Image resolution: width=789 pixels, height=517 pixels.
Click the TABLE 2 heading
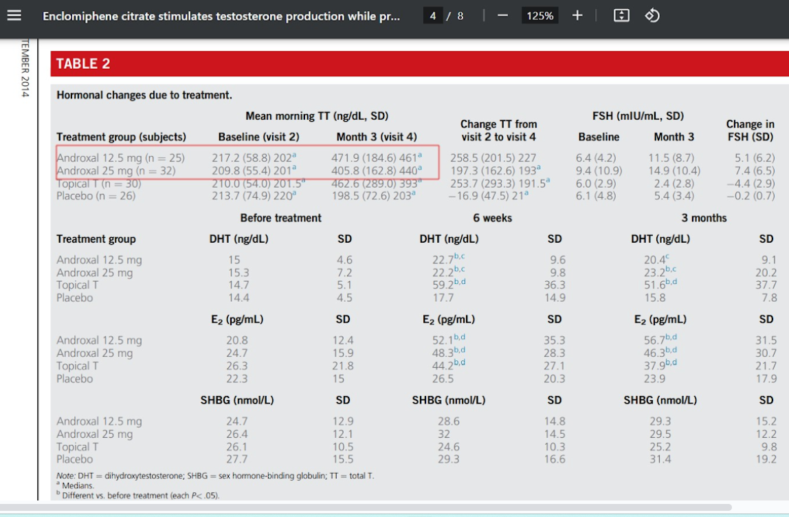point(83,64)
